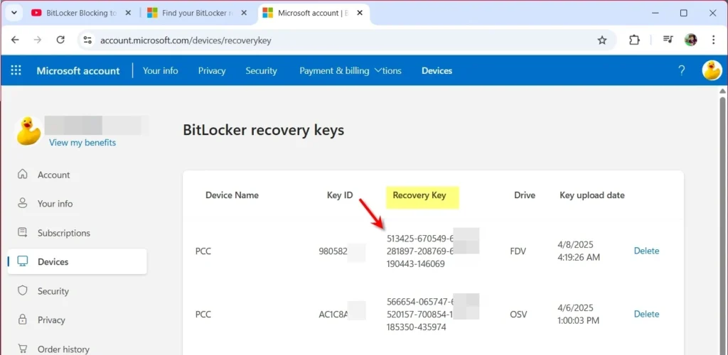Open Your info in top navigation
728x355 pixels.
160,70
